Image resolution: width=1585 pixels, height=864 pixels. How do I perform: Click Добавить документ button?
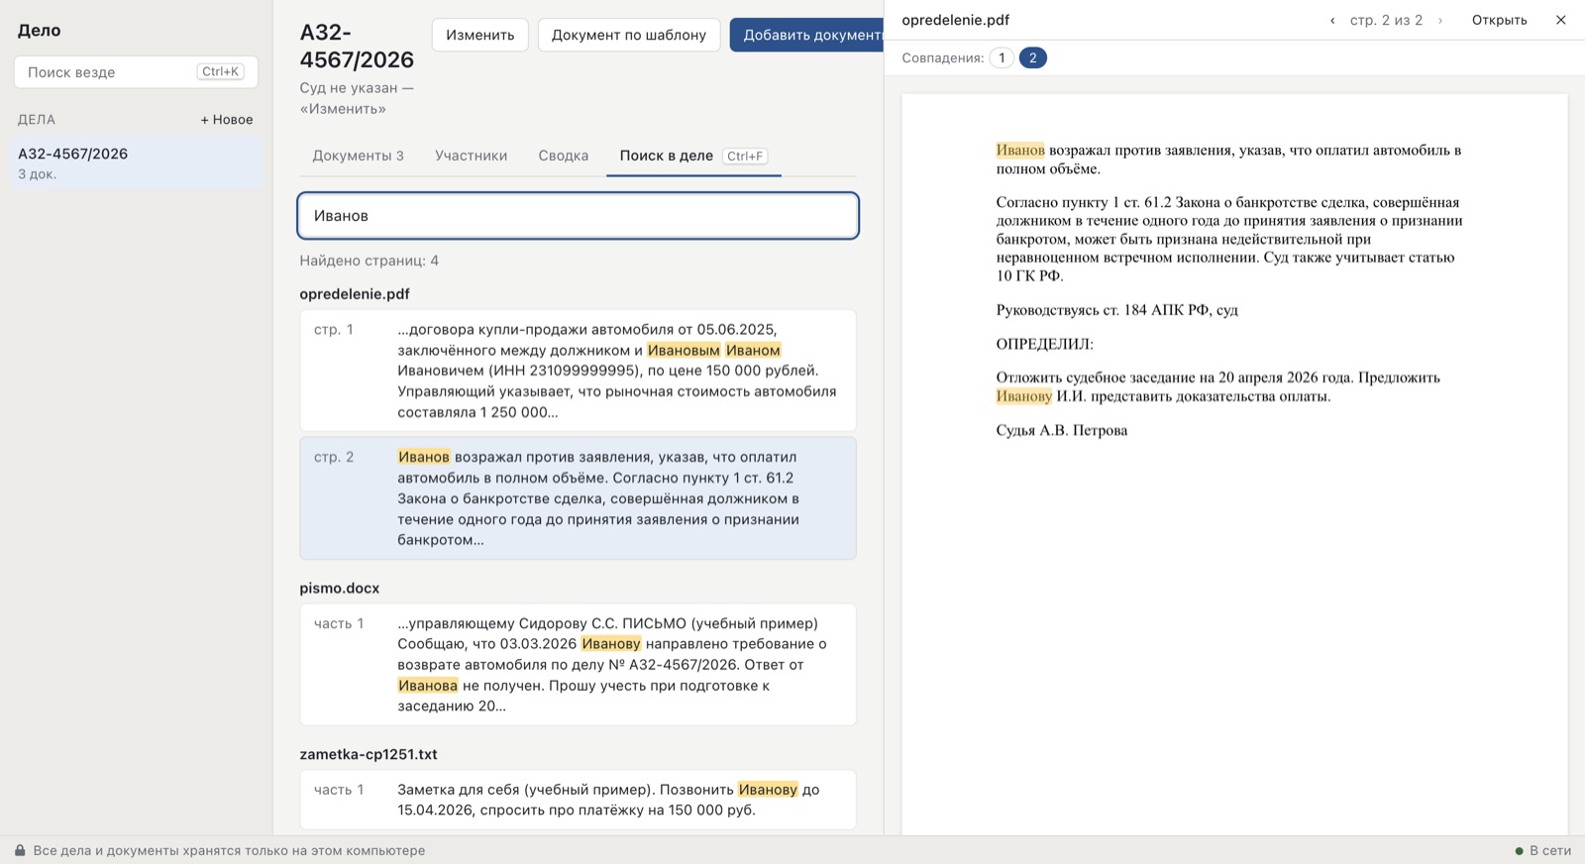point(807,35)
